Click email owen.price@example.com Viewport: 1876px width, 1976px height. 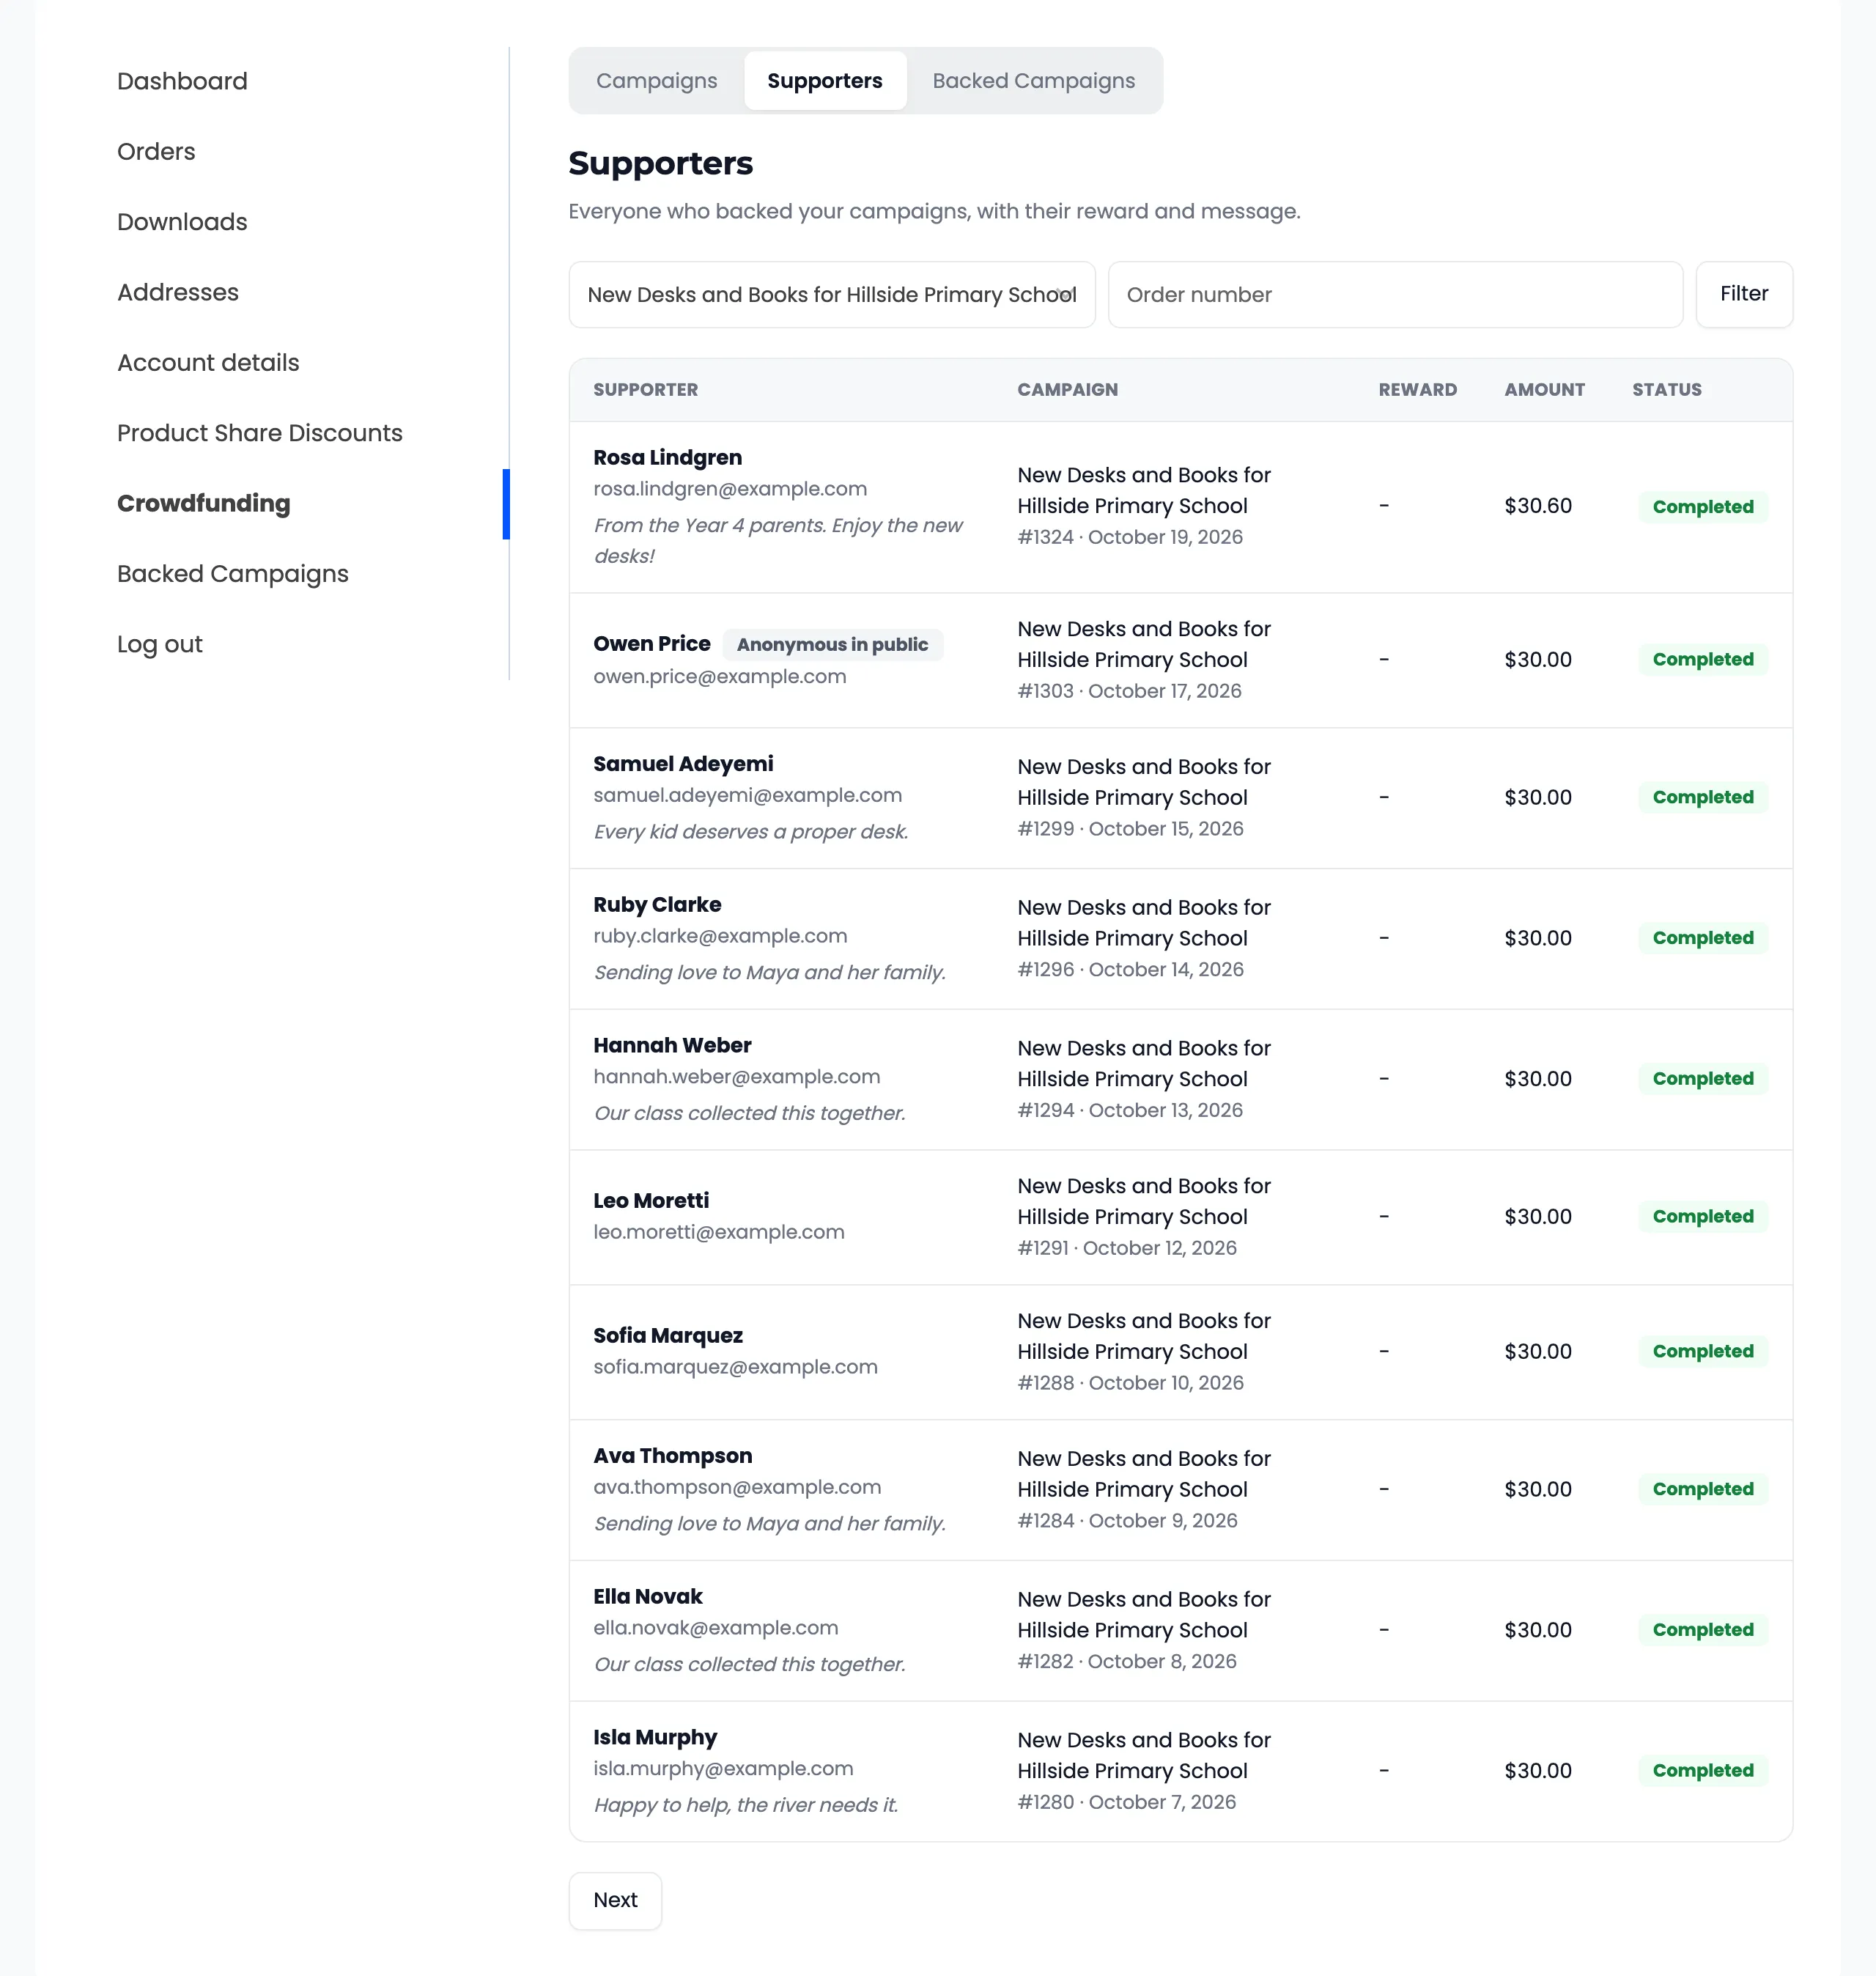tap(719, 677)
